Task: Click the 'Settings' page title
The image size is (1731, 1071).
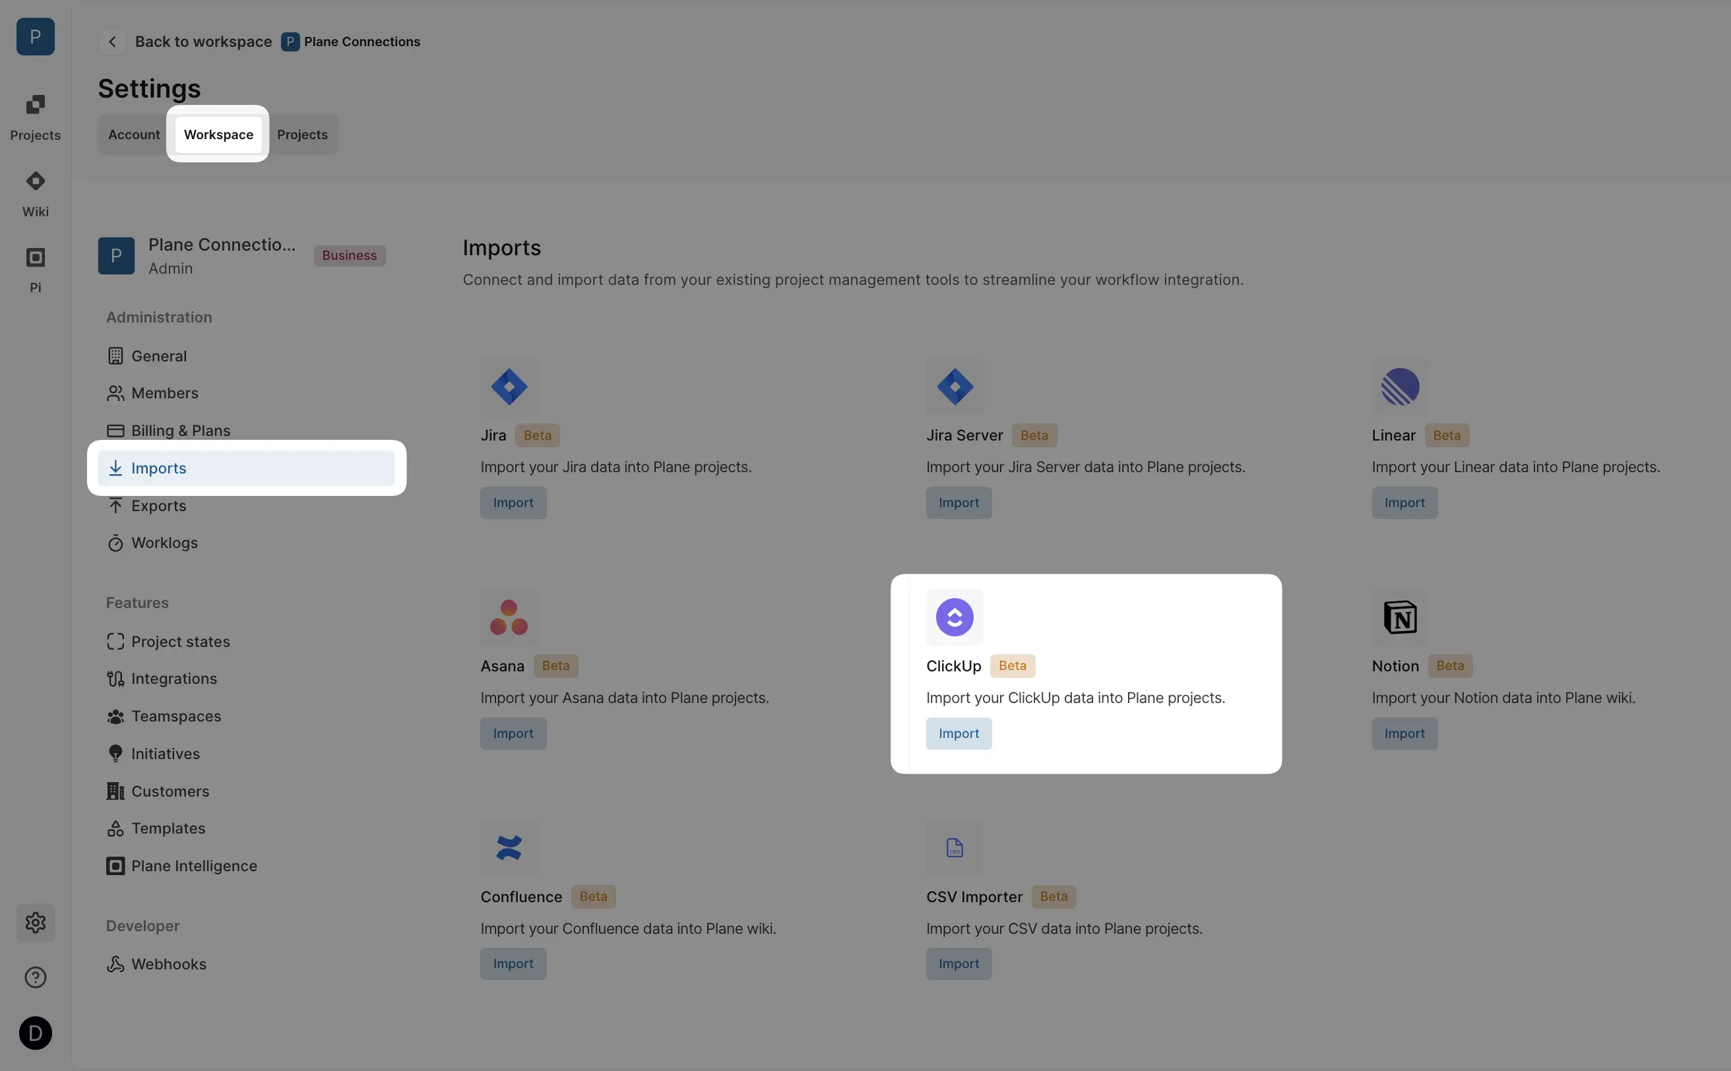Action: point(150,88)
